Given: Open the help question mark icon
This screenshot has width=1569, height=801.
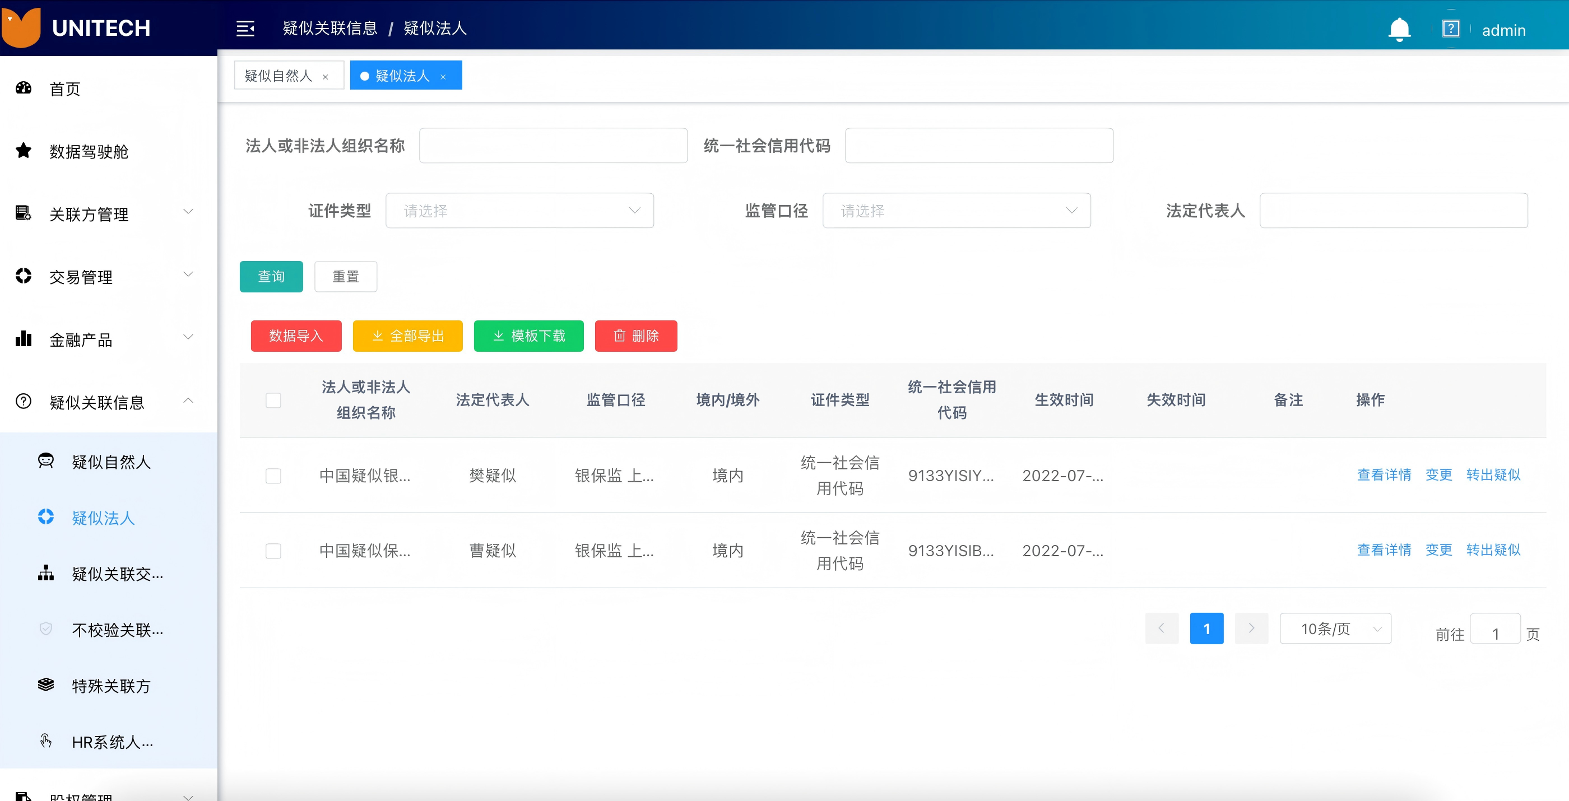Looking at the screenshot, I should point(1451,29).
